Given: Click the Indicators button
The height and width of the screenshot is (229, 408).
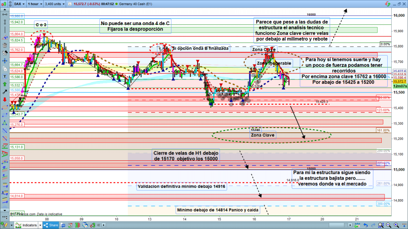Looking at the screenshot, I should 27,225.
